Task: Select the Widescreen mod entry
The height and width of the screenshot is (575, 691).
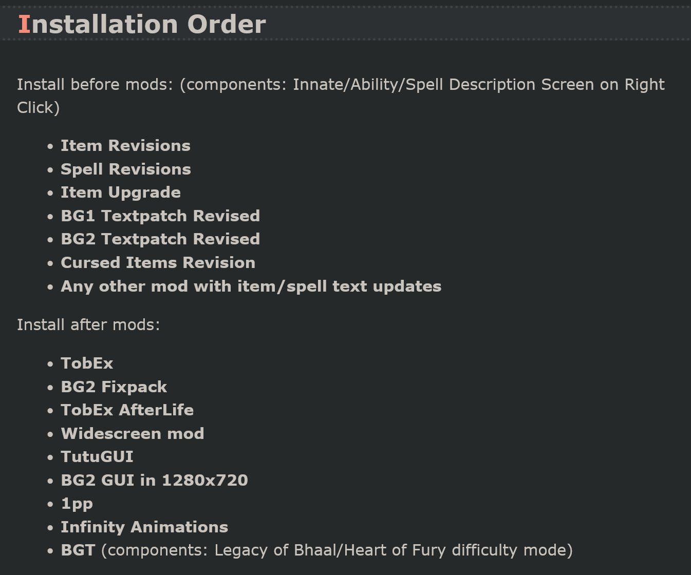Action: [x=132, y=434]
